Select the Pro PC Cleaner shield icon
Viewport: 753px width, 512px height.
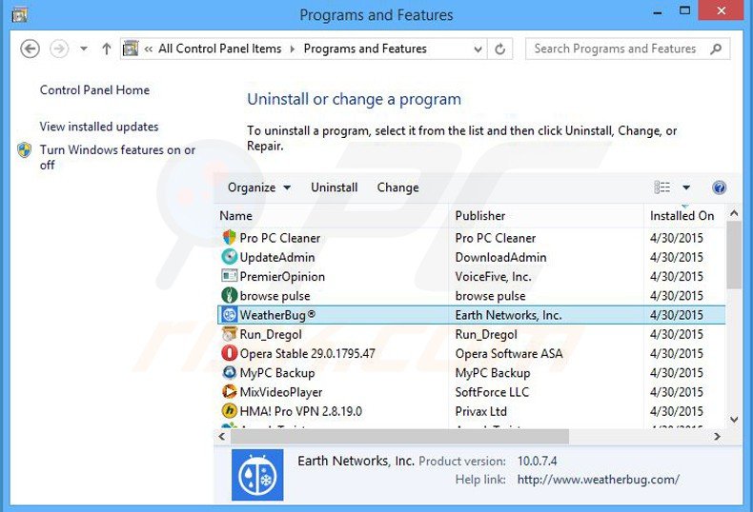coord(230,237)
